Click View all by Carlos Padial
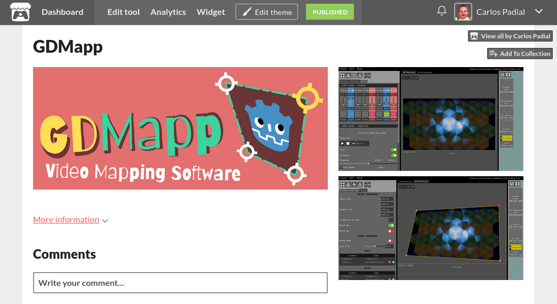The height and width of the screenshot is (304, 557). point(511,36)
